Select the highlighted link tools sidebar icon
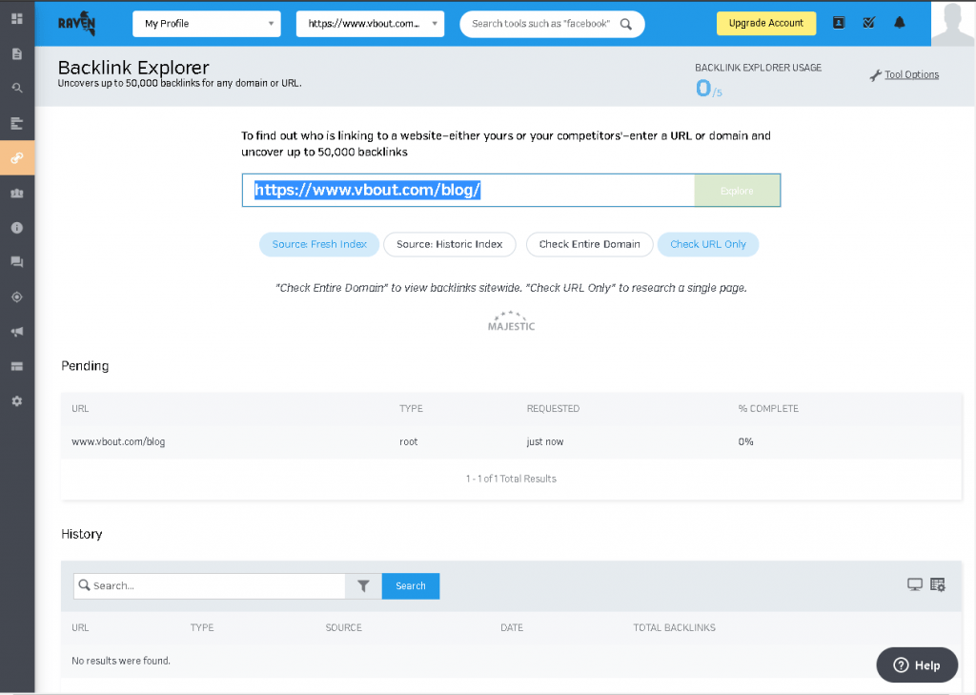The width and height of the screenshot is (976, 695). pyautogui.click(x=17, y=157)
